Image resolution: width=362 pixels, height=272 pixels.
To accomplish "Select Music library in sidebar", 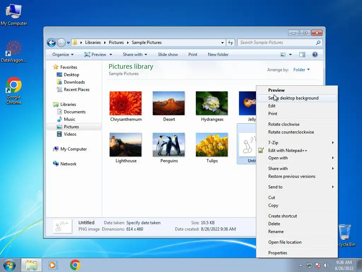I will point(70,119).
